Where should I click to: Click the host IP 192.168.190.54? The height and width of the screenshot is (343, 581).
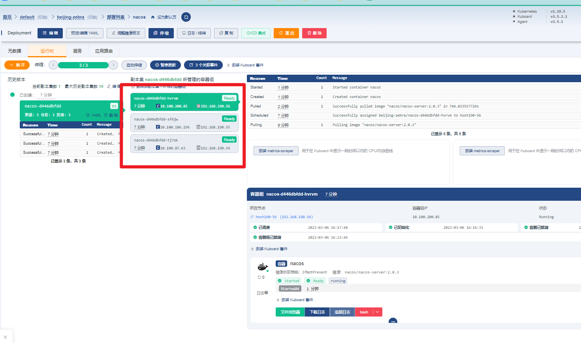point(213,148)
